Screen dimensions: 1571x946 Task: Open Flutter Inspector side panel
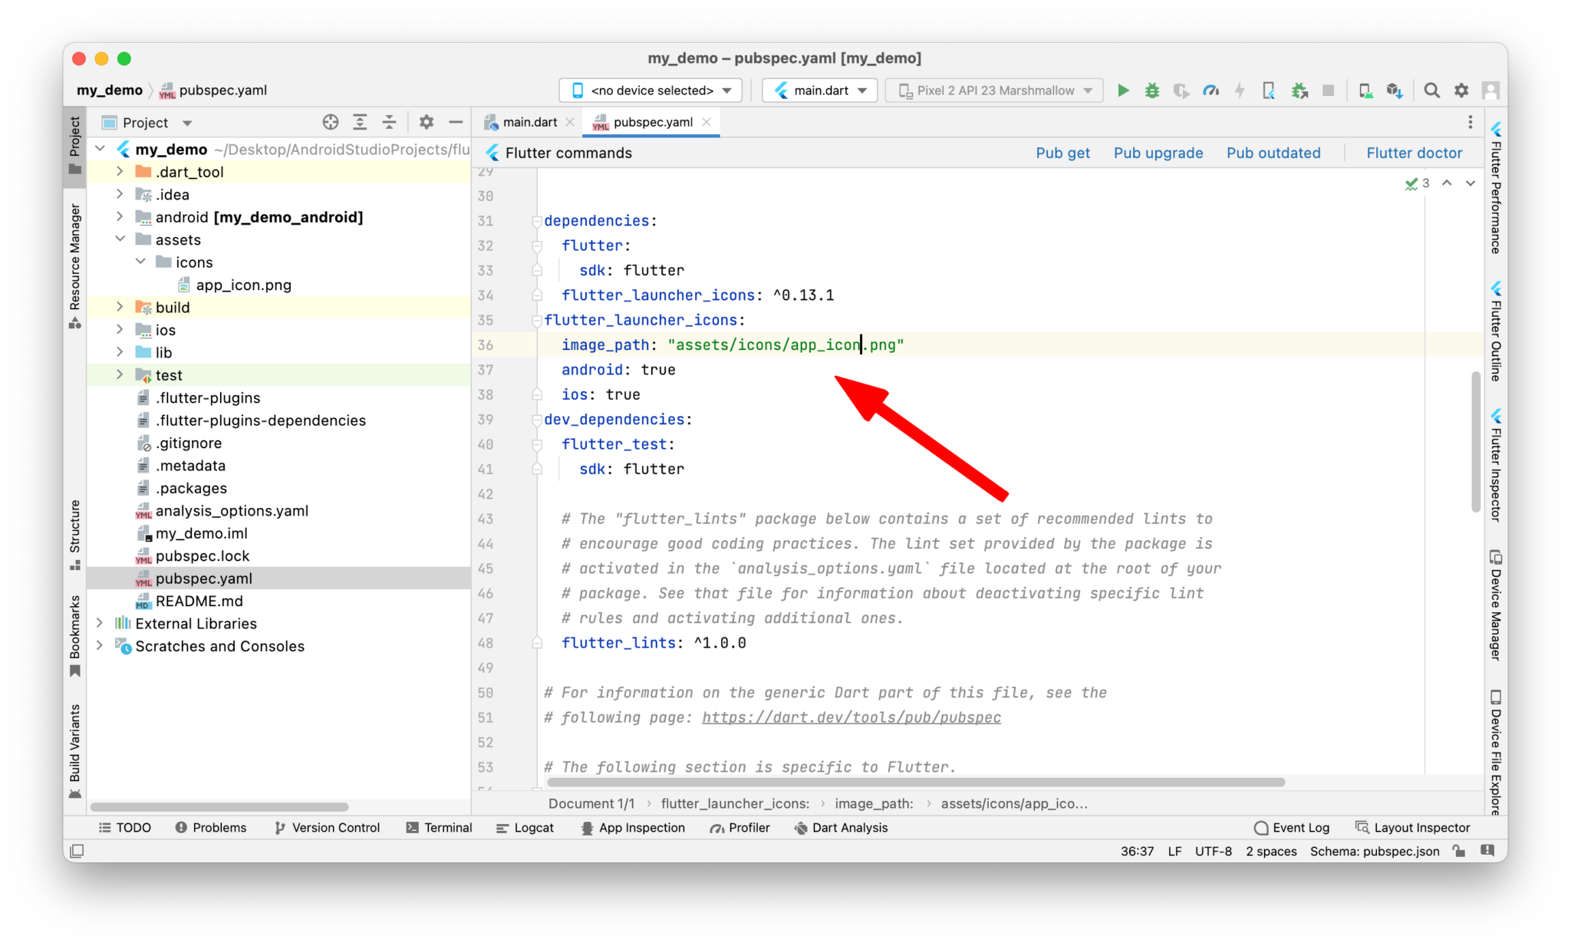click(1496, 466)
